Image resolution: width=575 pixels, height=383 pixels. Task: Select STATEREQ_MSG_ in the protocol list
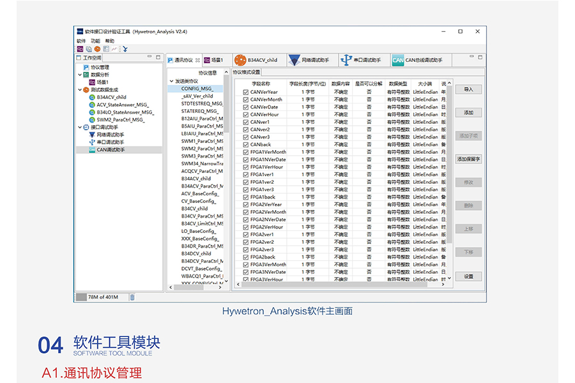(199, 111)
